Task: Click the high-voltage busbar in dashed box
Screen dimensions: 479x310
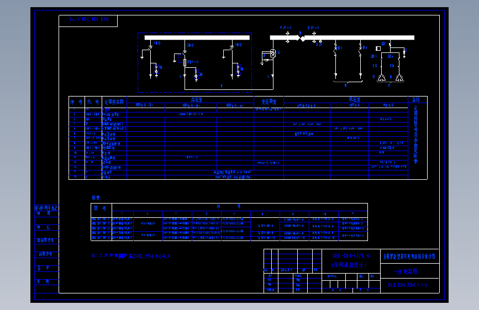Action: coord(197,38)
